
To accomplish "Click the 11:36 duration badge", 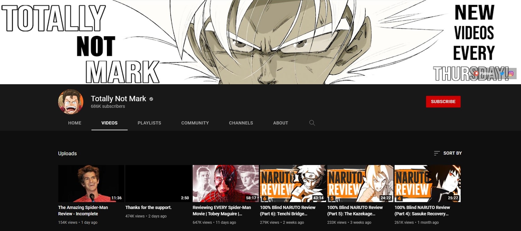I will pos(116,198).
